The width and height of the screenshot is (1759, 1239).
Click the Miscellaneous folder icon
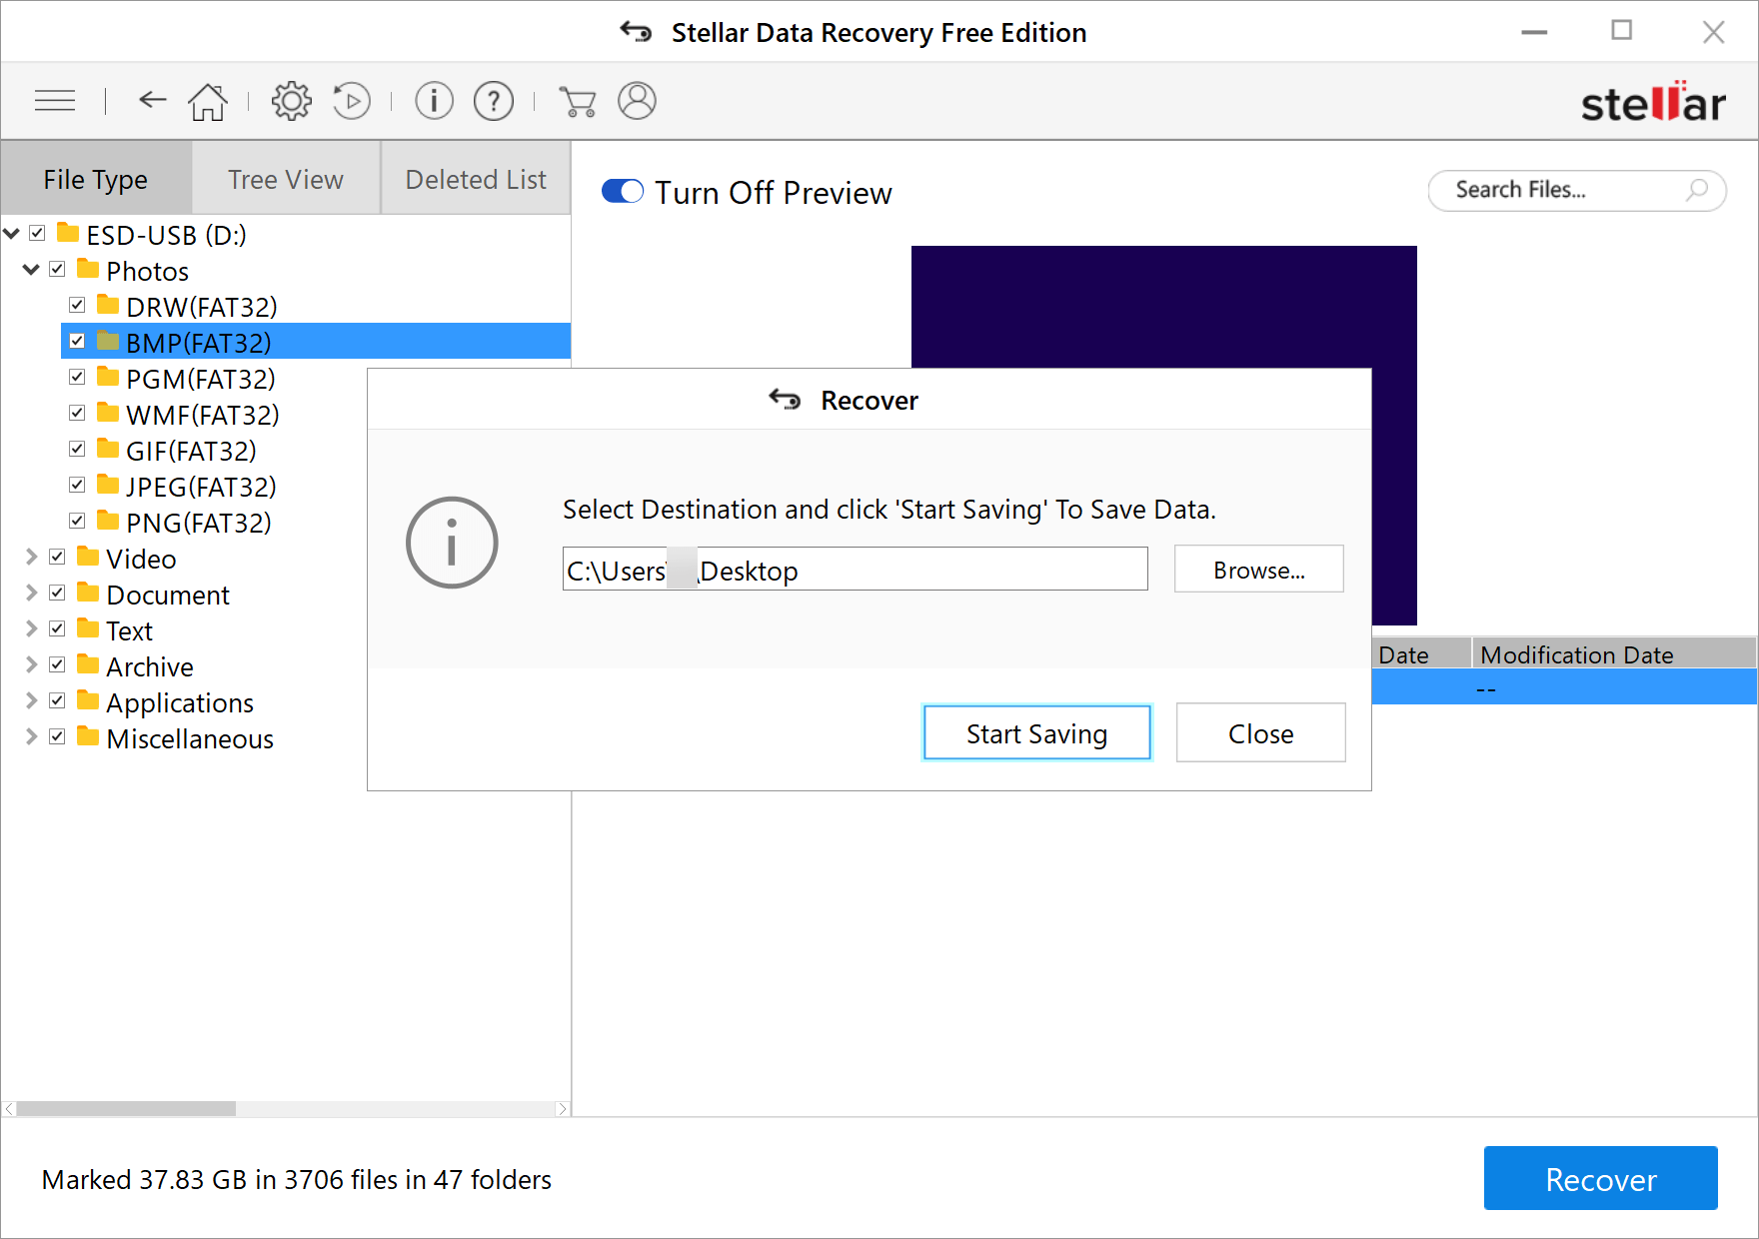coord(88,736)
